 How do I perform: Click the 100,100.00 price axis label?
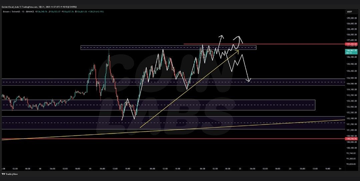pos(352,148)
